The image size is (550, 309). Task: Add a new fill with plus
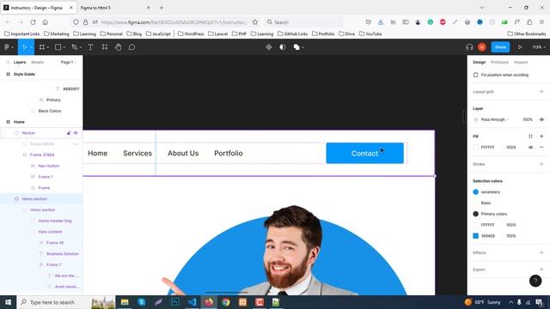(541, 136)
